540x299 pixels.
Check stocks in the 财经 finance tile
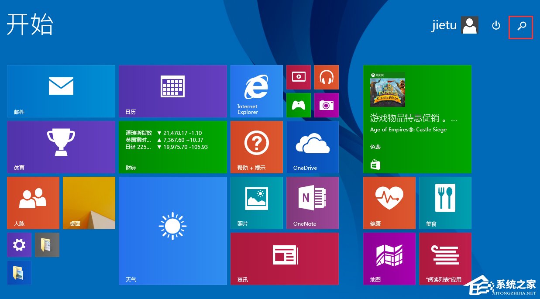coord(172,147)
